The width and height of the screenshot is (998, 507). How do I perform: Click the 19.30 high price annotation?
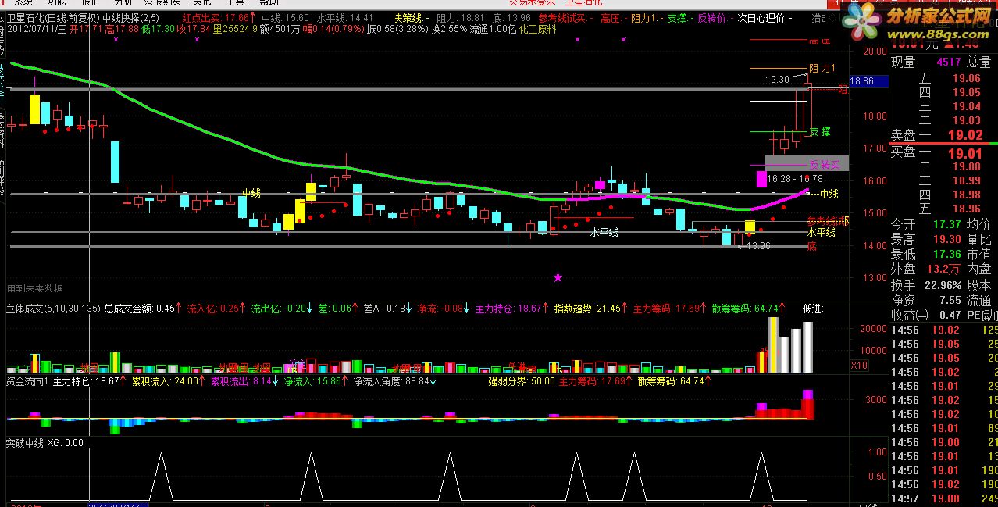(x=777, y=79)
